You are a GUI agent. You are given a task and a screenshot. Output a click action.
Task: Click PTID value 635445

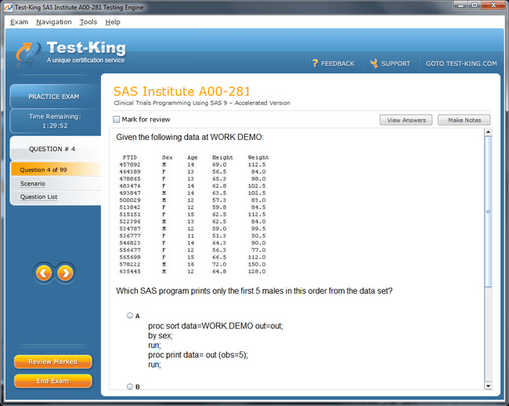(x=130, y=271)
